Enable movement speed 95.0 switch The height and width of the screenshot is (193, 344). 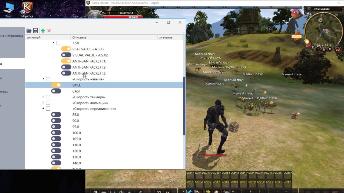tap(56, 127)
